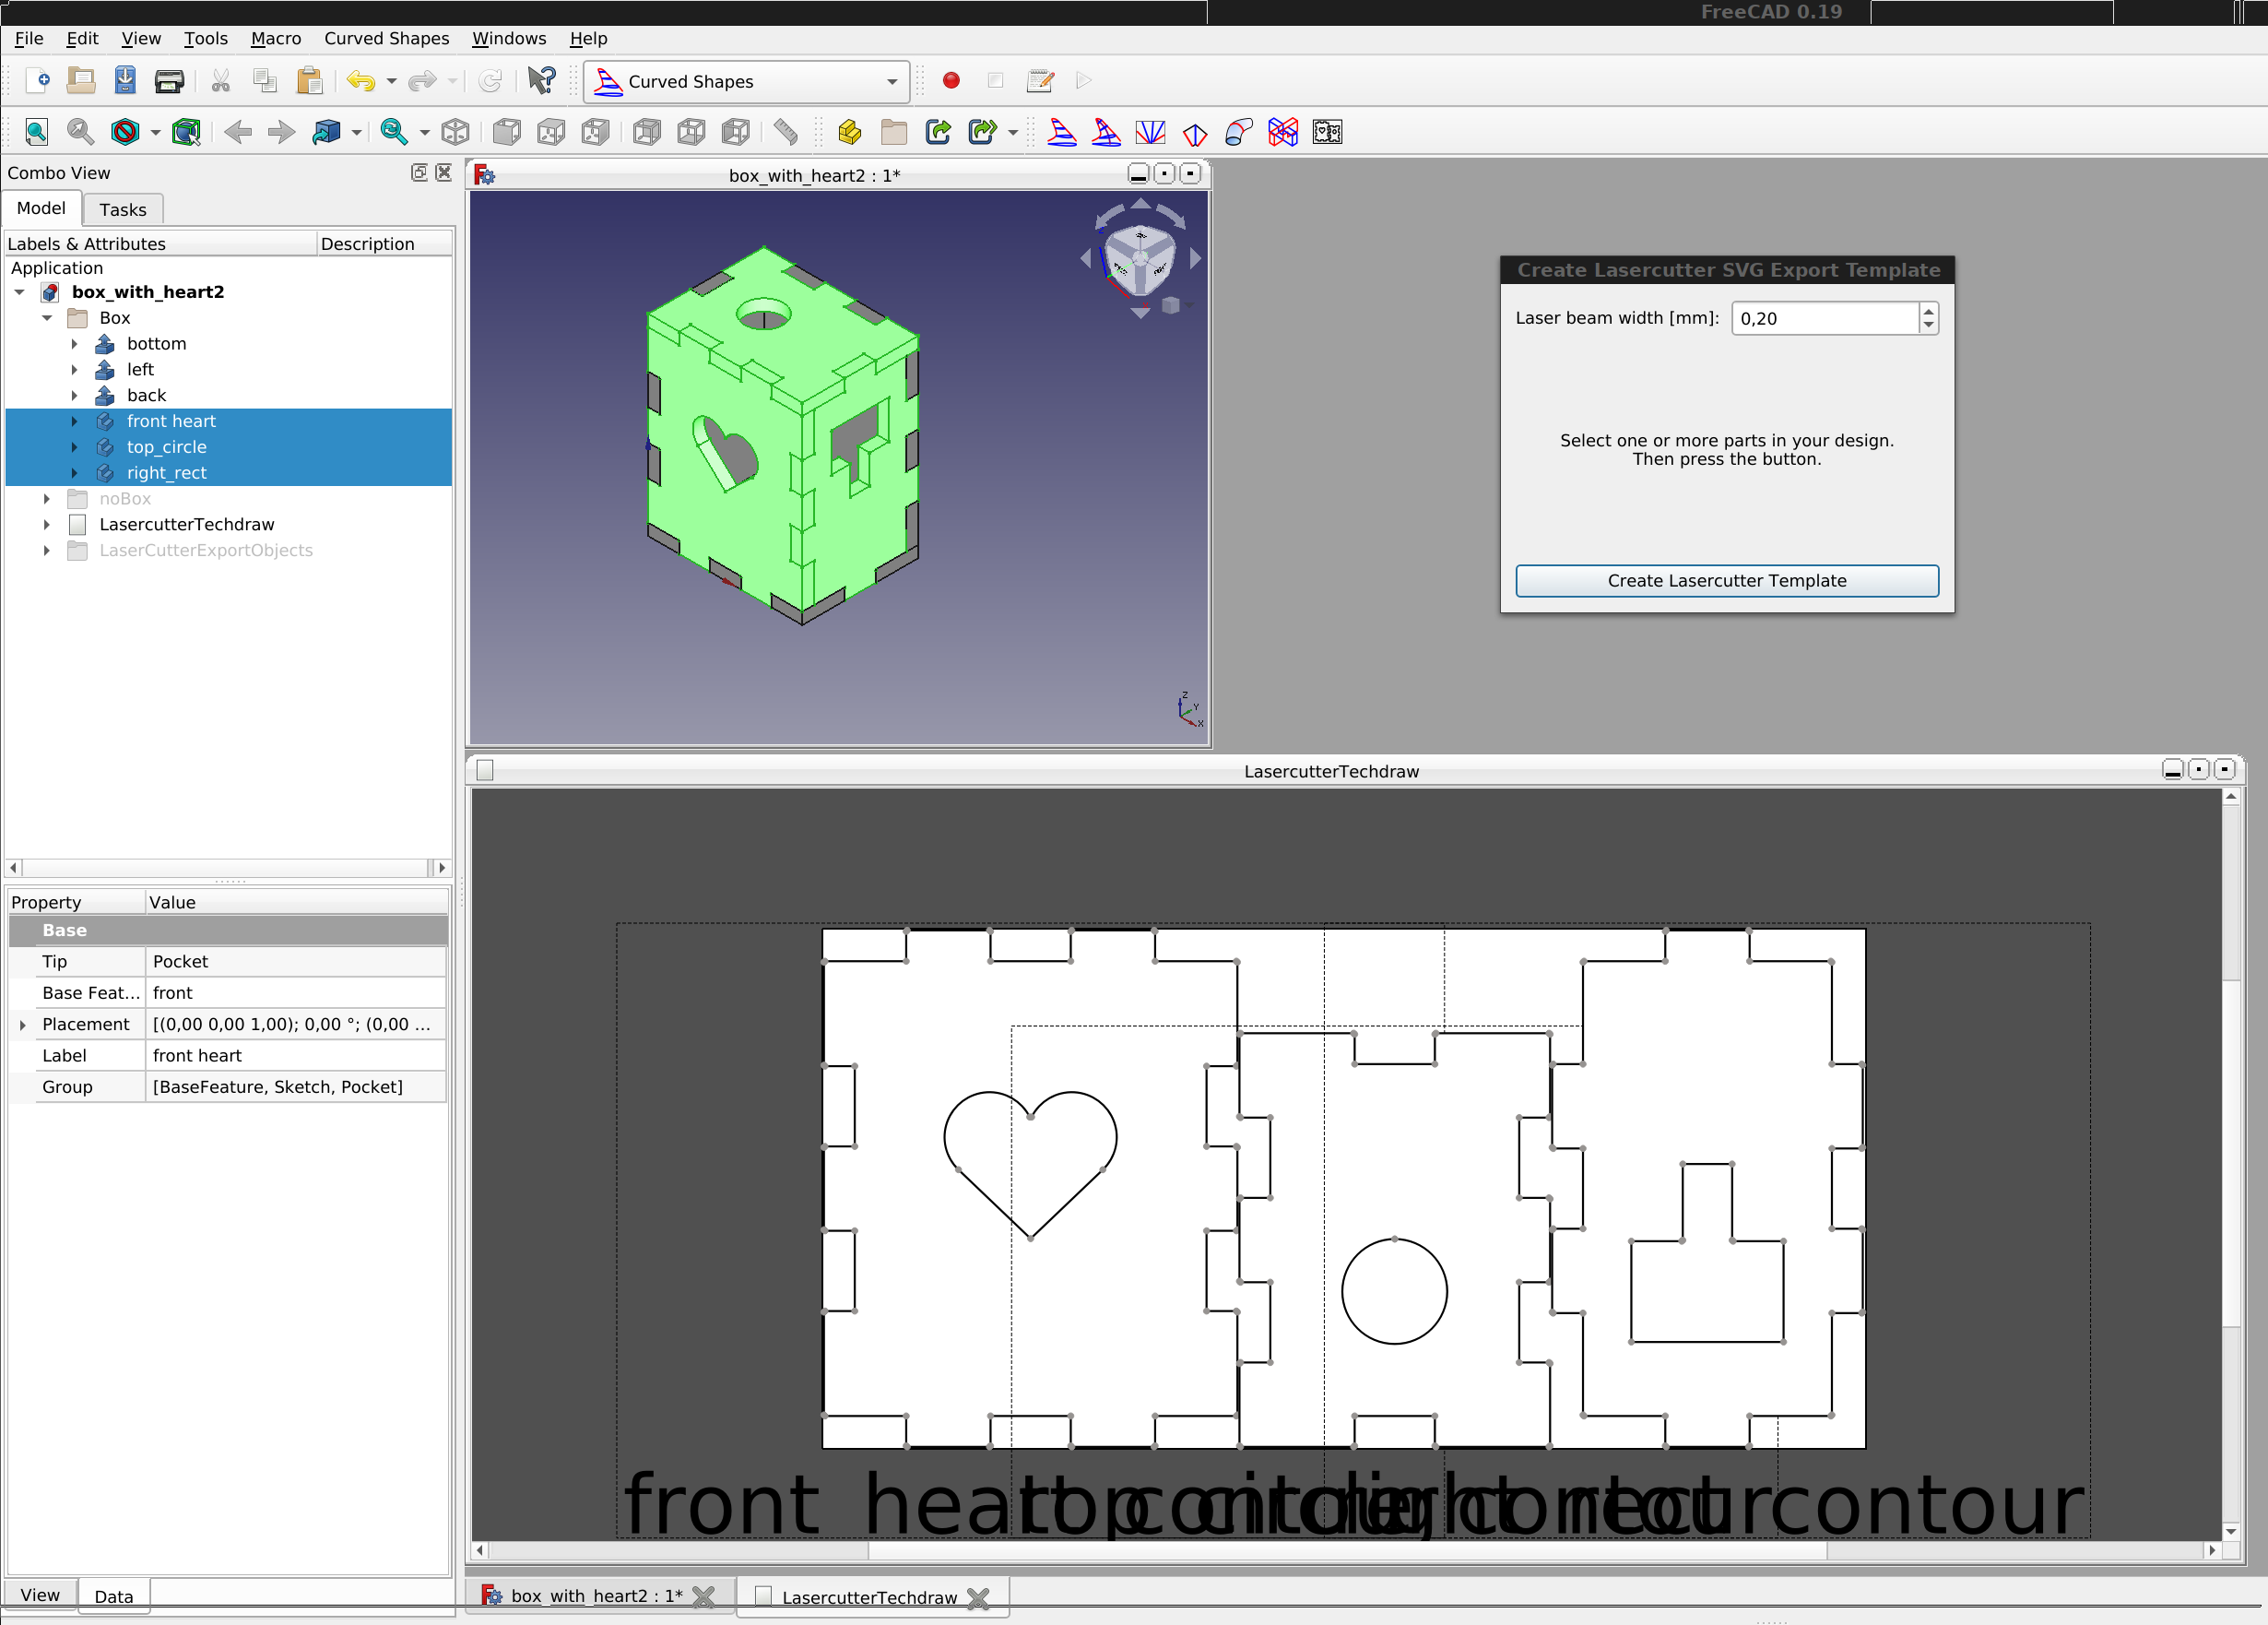Click the blue fan-lines Curved Shapes icon
The height and width of the screenshot is (1625, 2268).
point(1150,132)
